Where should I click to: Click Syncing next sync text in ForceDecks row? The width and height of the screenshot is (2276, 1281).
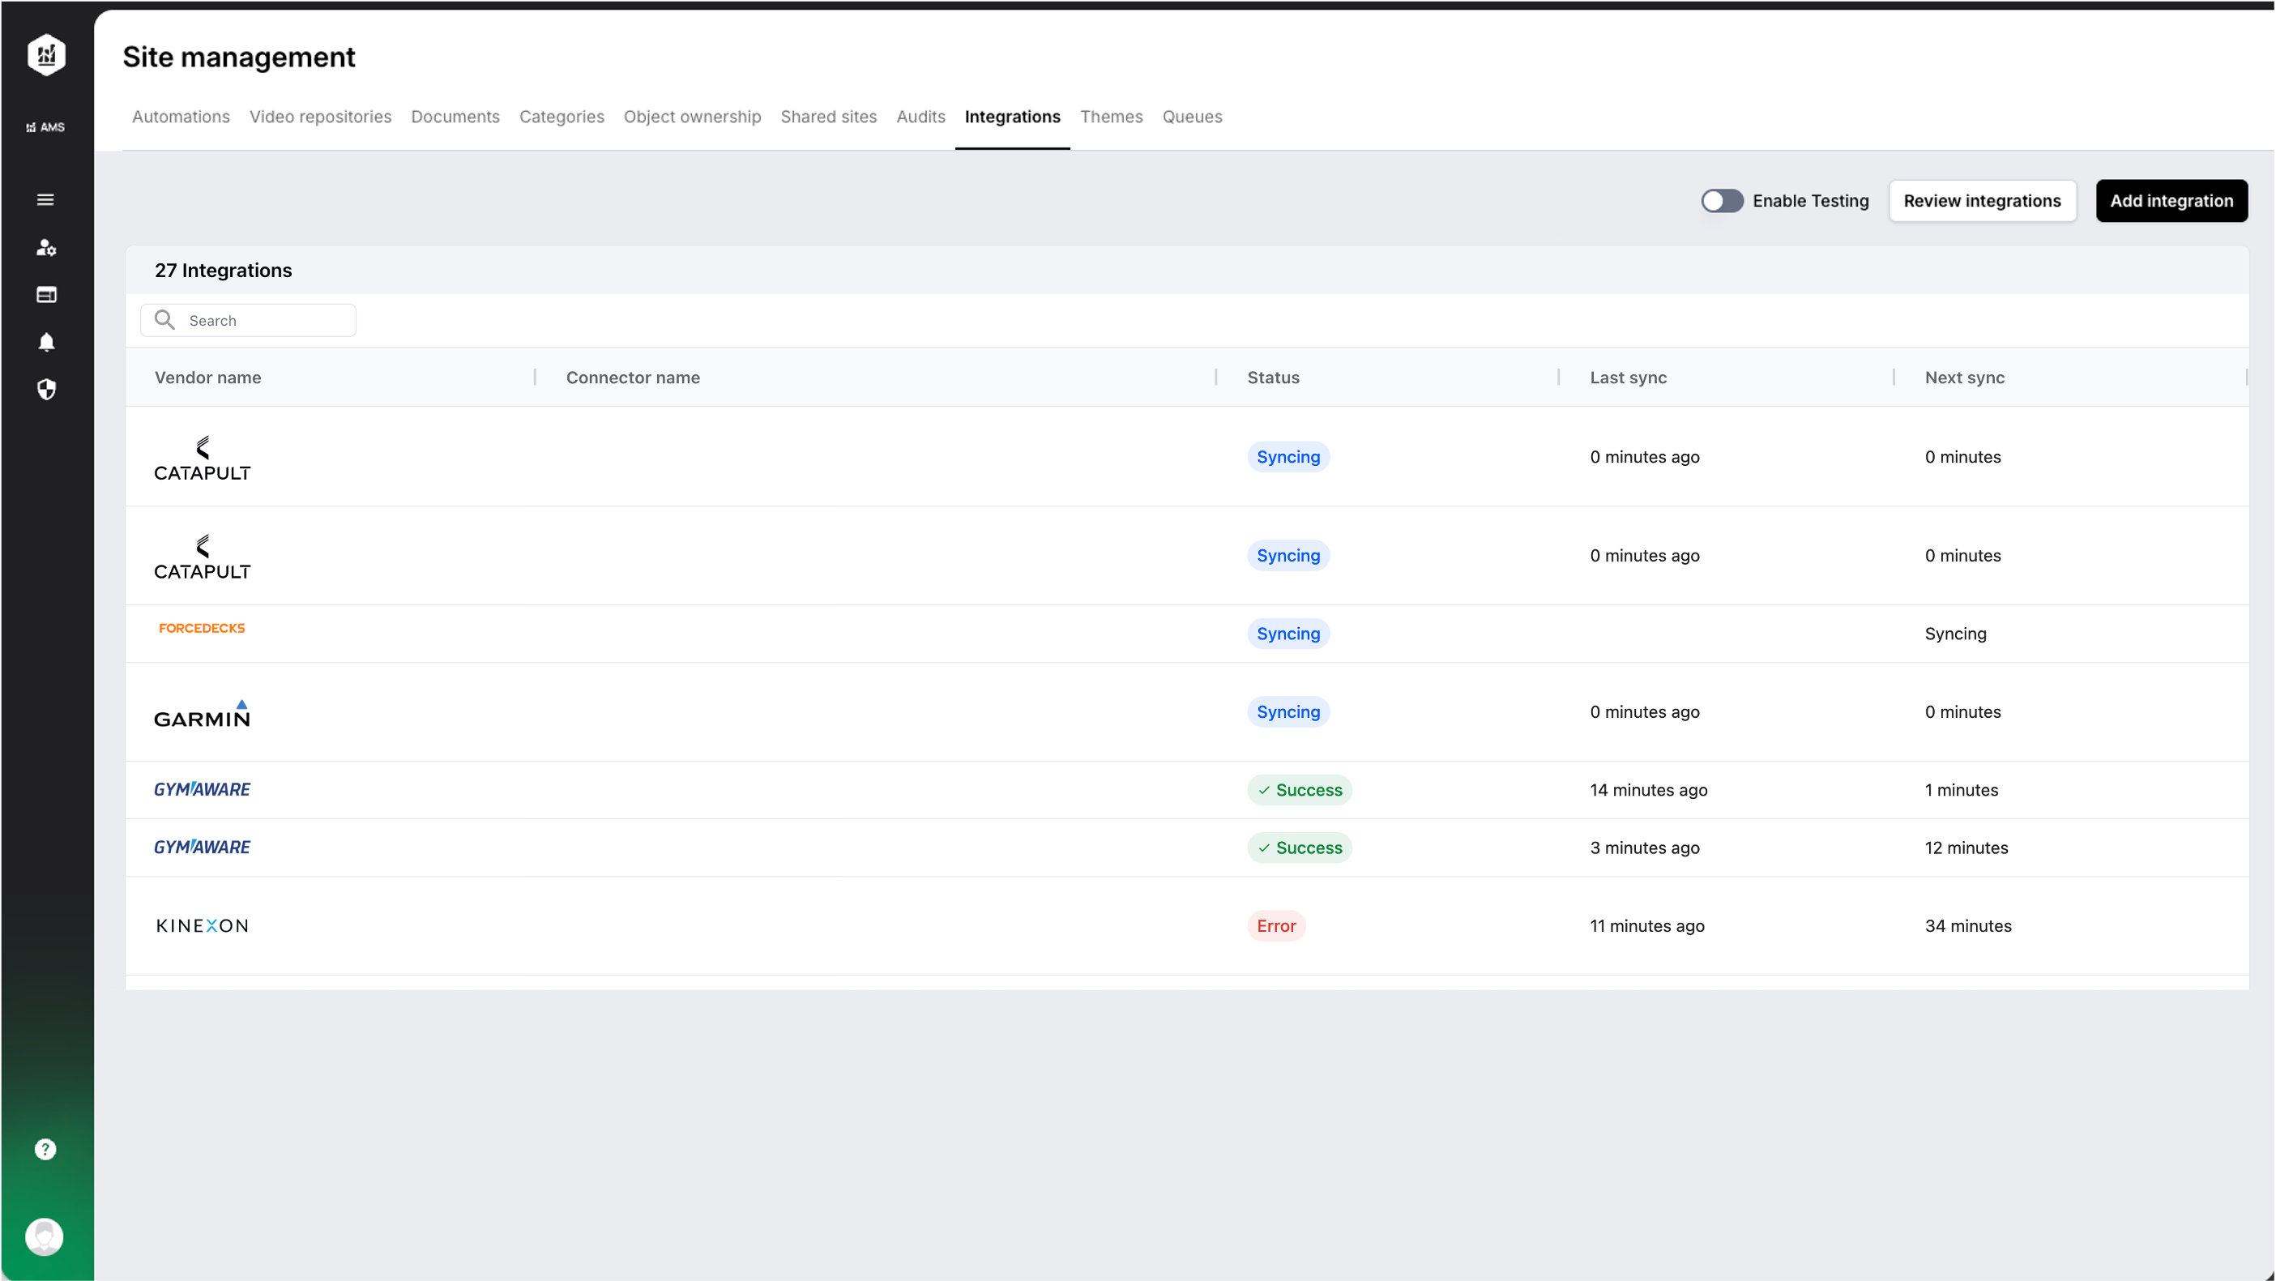[x=1955, y=634]
